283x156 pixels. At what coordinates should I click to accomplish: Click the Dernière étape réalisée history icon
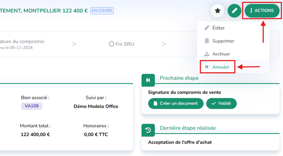click(148, 130)
